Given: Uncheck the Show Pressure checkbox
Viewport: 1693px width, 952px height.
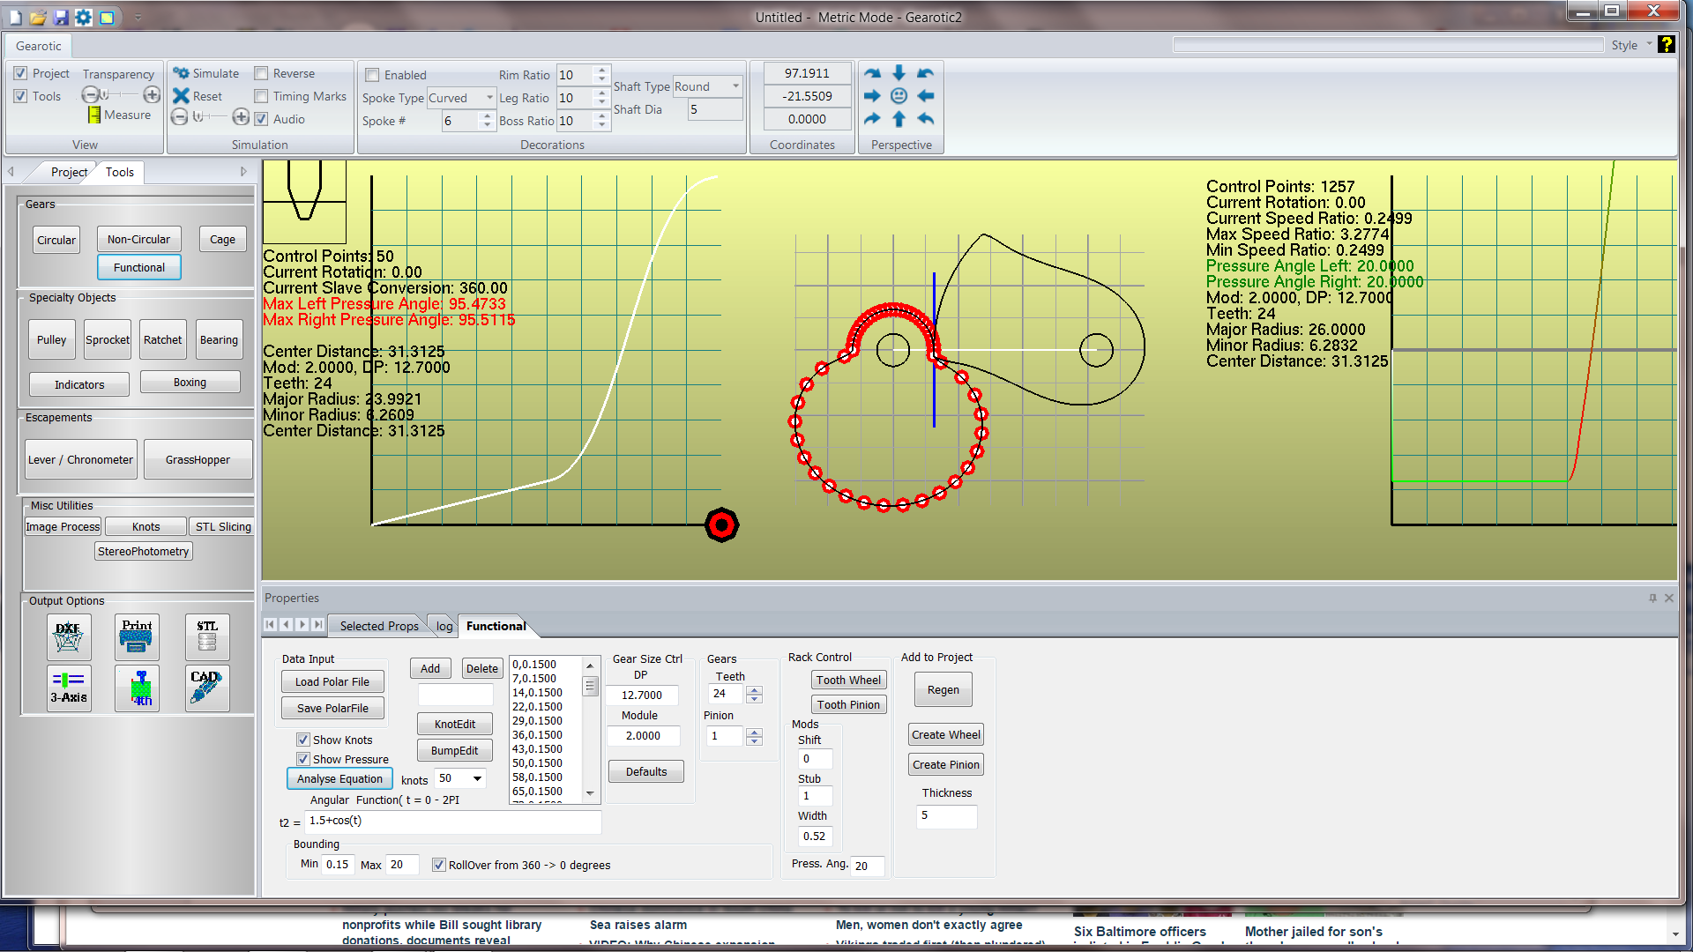Looking at the screenshot, I should 303,759.
